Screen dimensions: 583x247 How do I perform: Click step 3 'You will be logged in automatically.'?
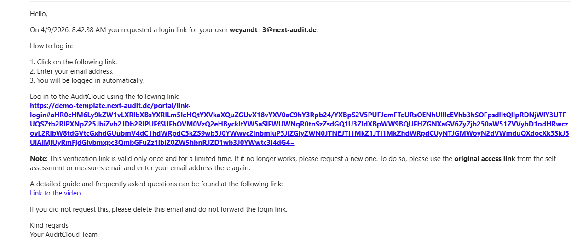(x=87, y=80)
